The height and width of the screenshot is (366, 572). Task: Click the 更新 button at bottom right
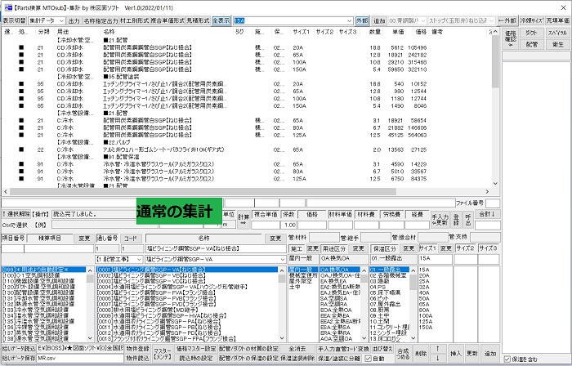pyautogui.click(x=472, y=354)
